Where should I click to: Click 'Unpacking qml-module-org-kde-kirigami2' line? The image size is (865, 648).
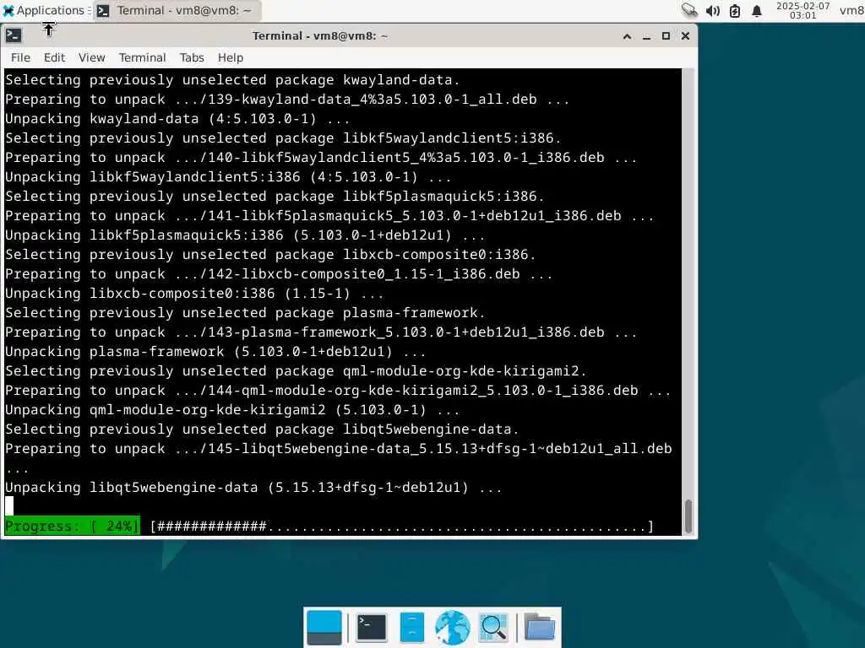click(x=232, y=410)
